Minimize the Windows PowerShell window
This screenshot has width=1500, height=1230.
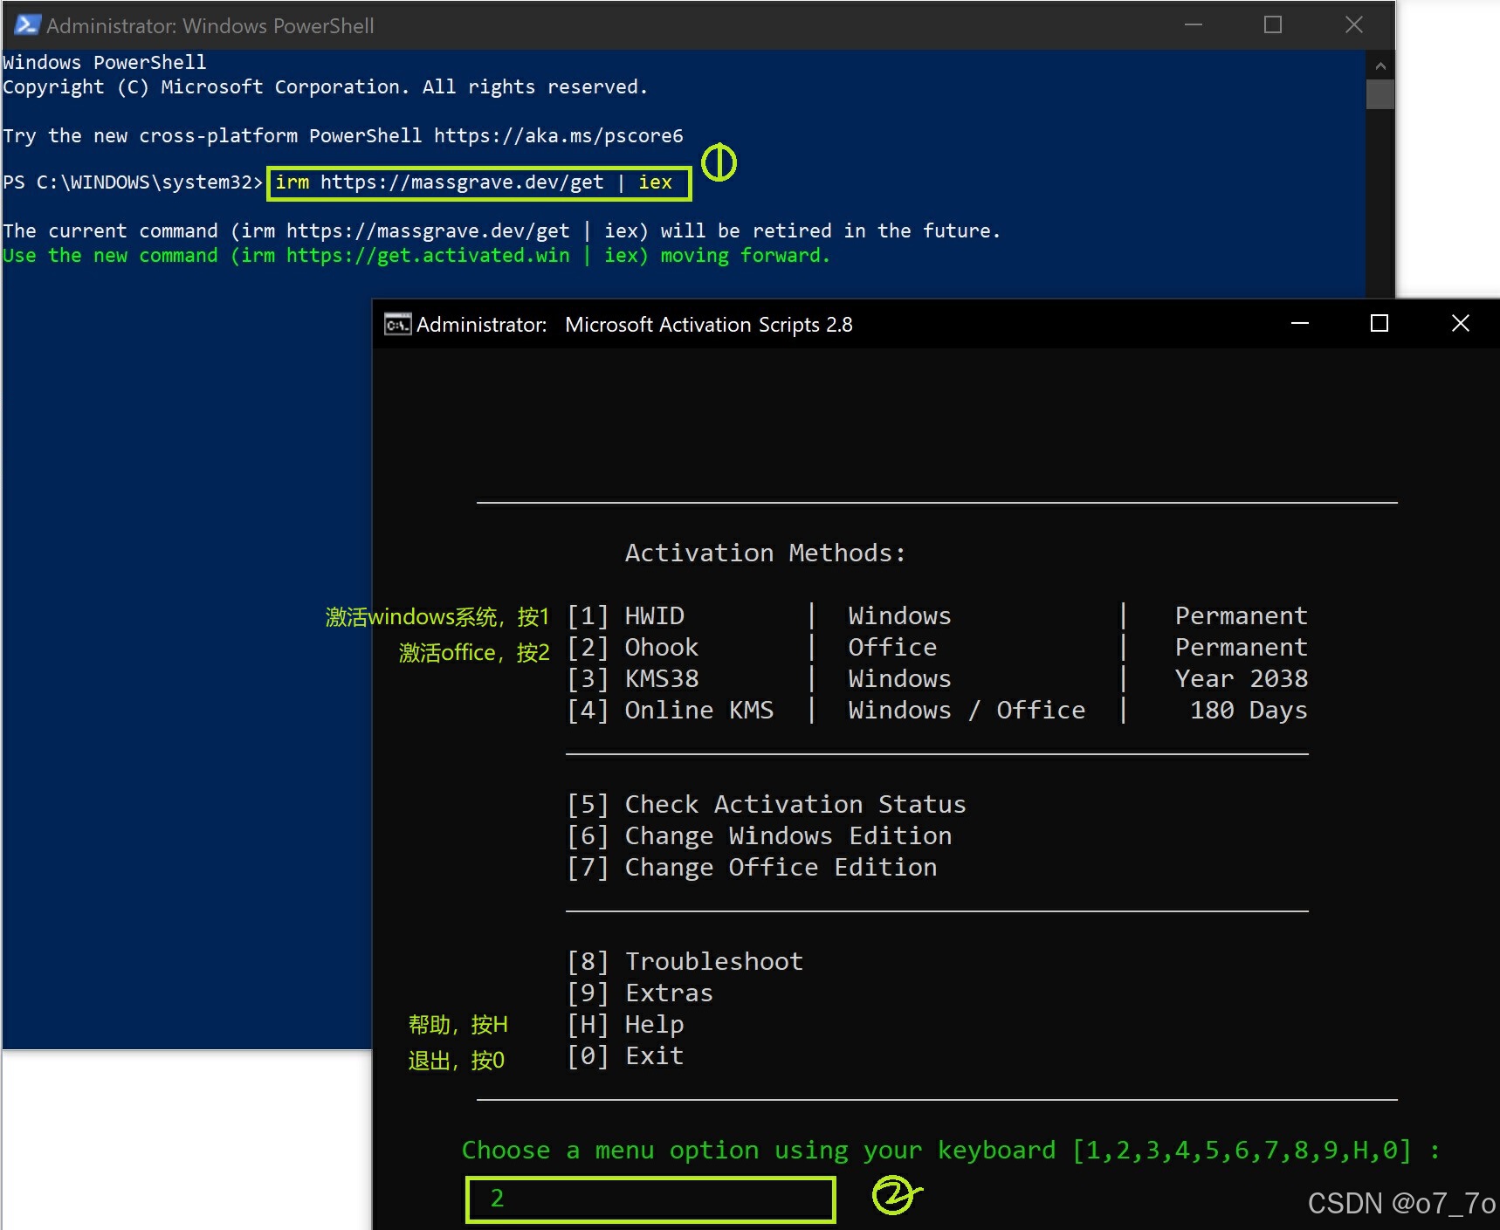coord(1194,24)
